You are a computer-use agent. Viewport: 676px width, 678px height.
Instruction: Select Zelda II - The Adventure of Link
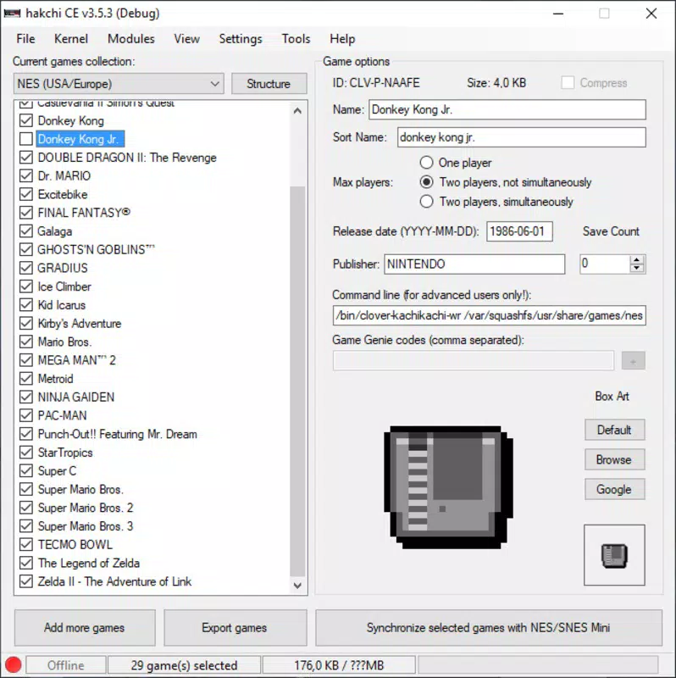tap(114, 581)
